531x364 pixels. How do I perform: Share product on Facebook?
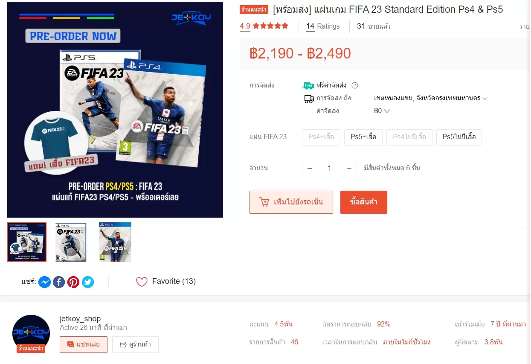(x=59, y=282)
